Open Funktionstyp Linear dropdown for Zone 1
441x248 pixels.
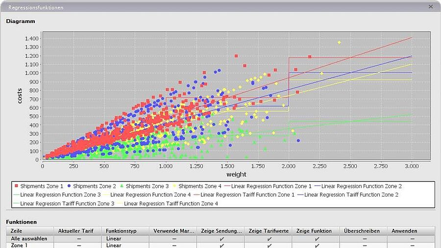click(x=125, y=245)
